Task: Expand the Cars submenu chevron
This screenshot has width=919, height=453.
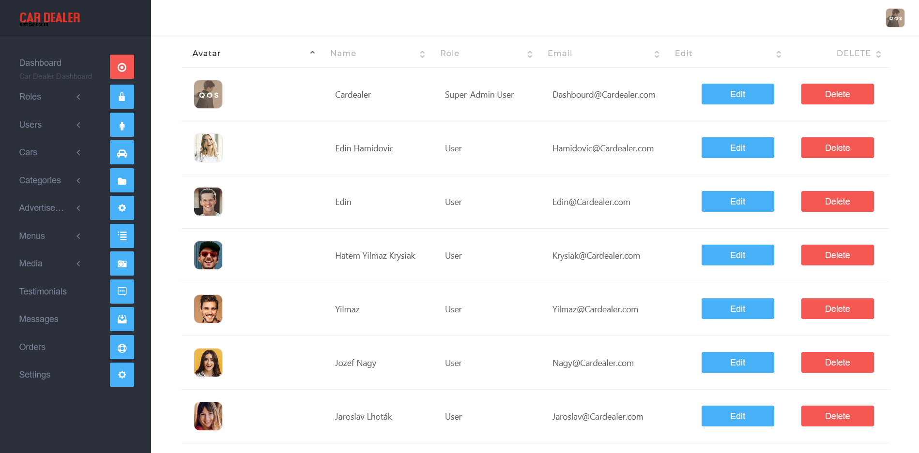Action: [x=78, y=153]
